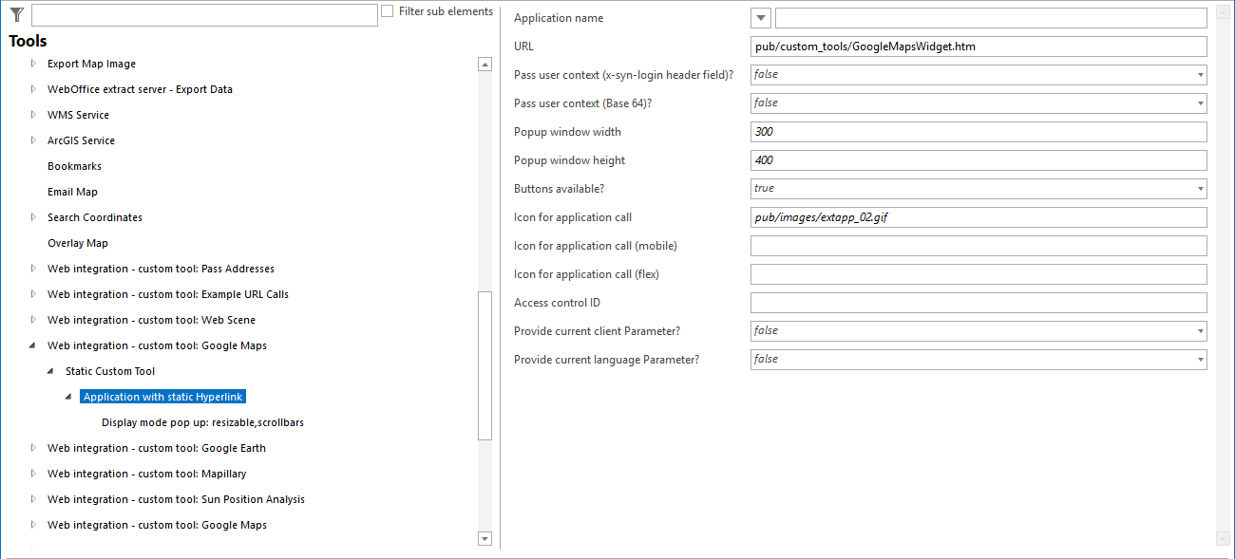Click the tree scrollbar up arrow icon
Image resolution: width=1235 pixels, height=559 pixels.
click(484, 64)
